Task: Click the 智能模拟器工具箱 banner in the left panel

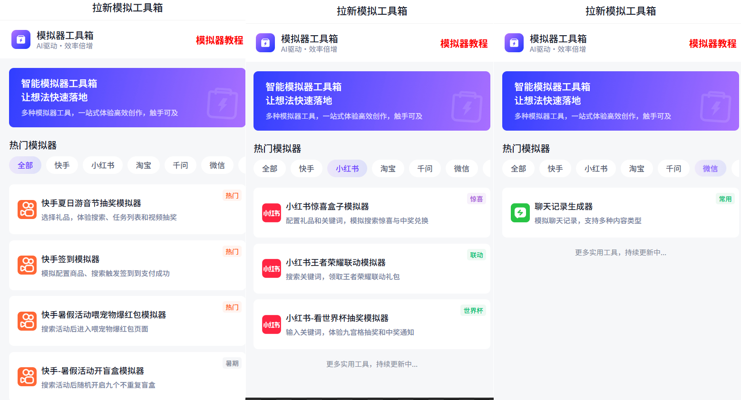Action: 127,97
